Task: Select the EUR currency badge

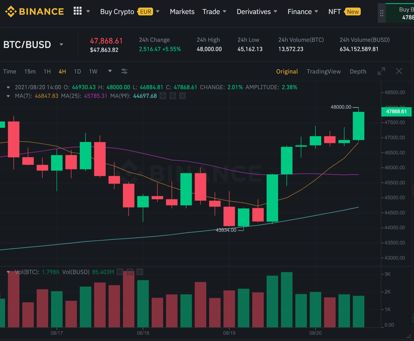Action: [x=145, y=12]
